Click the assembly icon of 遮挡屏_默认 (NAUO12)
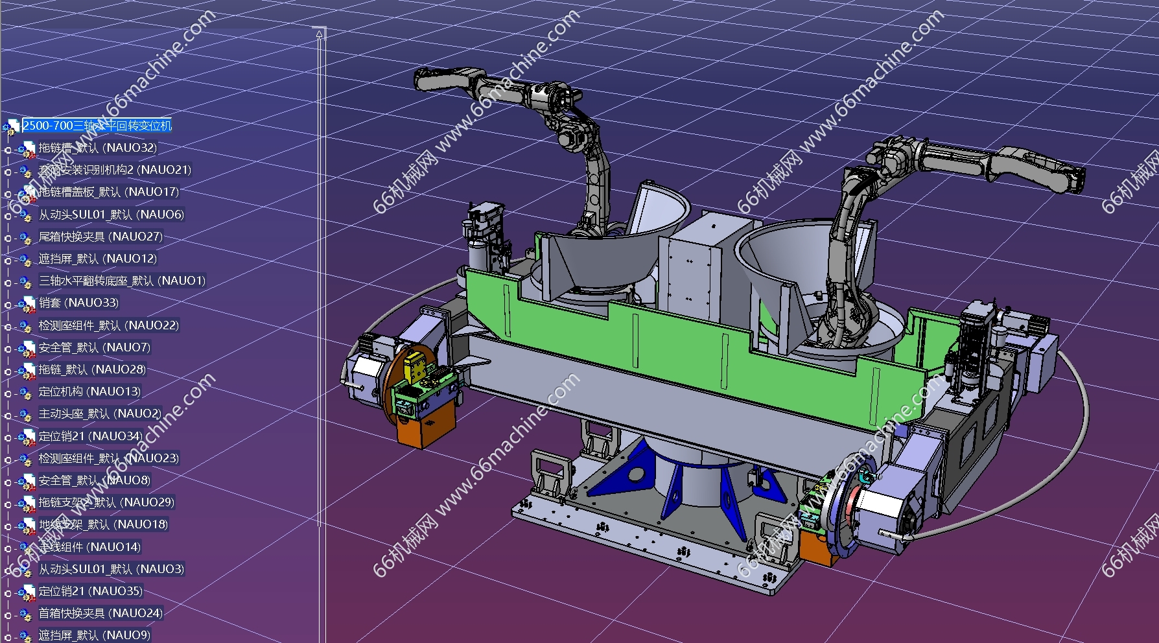 click(27, 260)
